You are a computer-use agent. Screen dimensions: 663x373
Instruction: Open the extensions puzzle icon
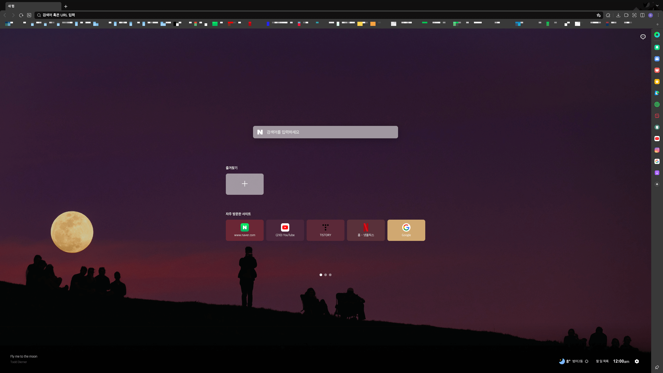pos(608,15)
